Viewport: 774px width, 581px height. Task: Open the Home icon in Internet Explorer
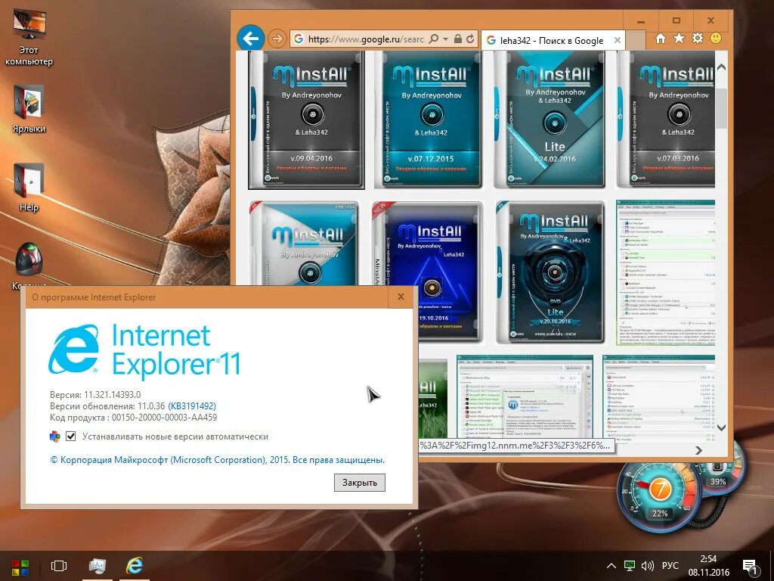point(661,39)
